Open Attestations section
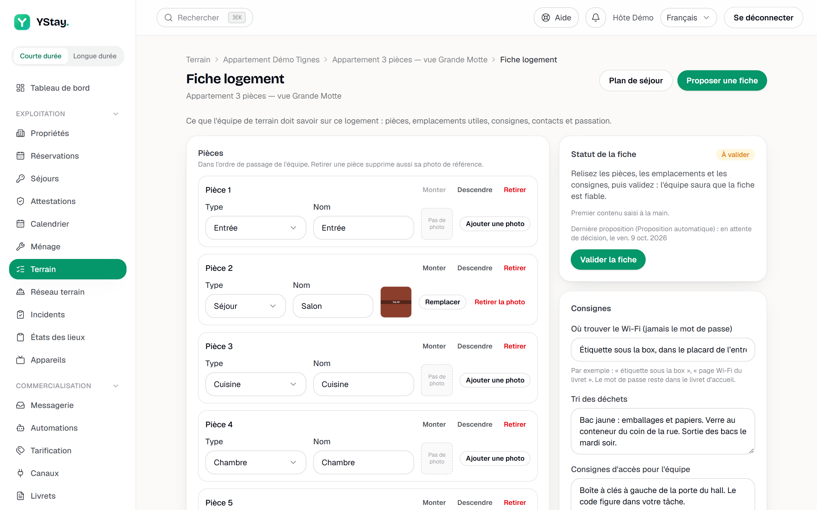This screenshot has height=510, width=817. 68,201
